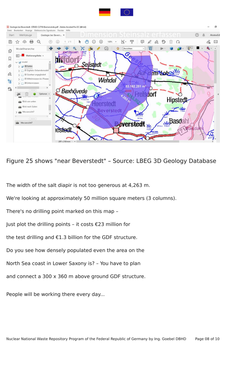Click the attachments paperclip in sidebar
The height and width of the screenshot is (373, 226).
click(x=10, y=66)
